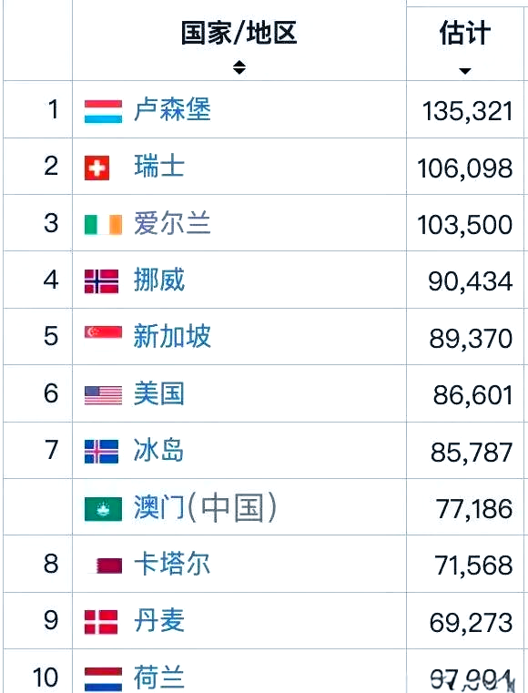This screenshot has height=693, width=528.
Task: Click the United States flag icon
Action: point(103,395)
